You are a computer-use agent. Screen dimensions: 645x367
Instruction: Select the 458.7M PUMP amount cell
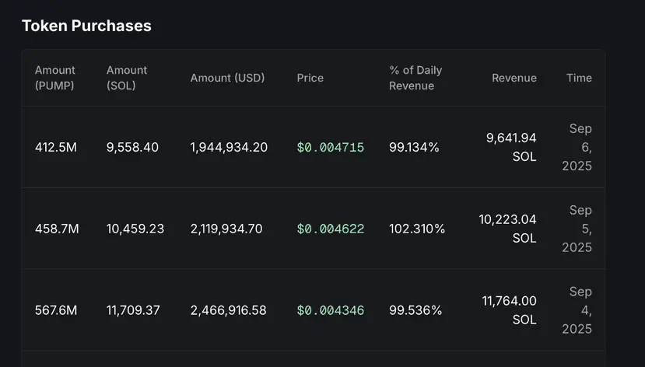57,229
